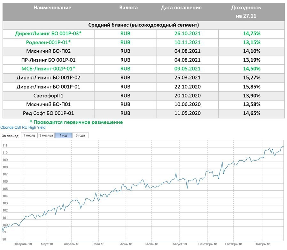Open the Cbonds-CBI RU High Yield link
This screenshot has height=250, width=287.
pos(23,127)
